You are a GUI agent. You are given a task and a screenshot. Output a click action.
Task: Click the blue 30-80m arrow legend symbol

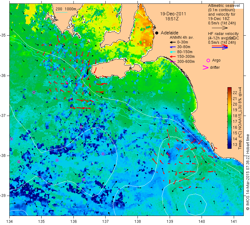[172, 47]
